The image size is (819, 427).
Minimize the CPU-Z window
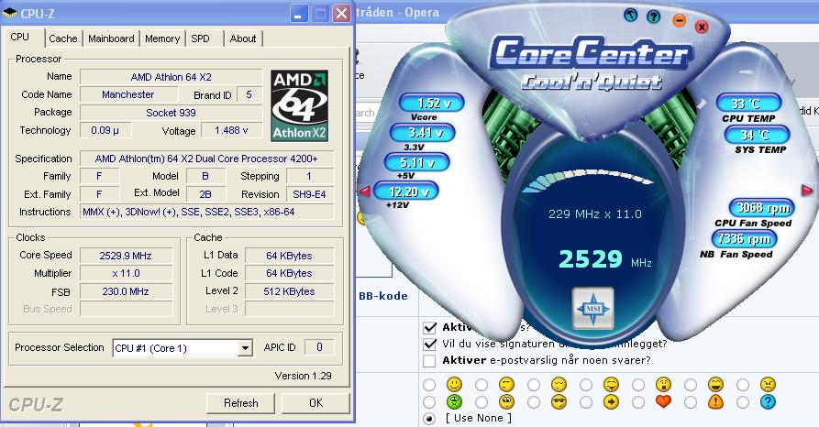click(x=299, y=13)
